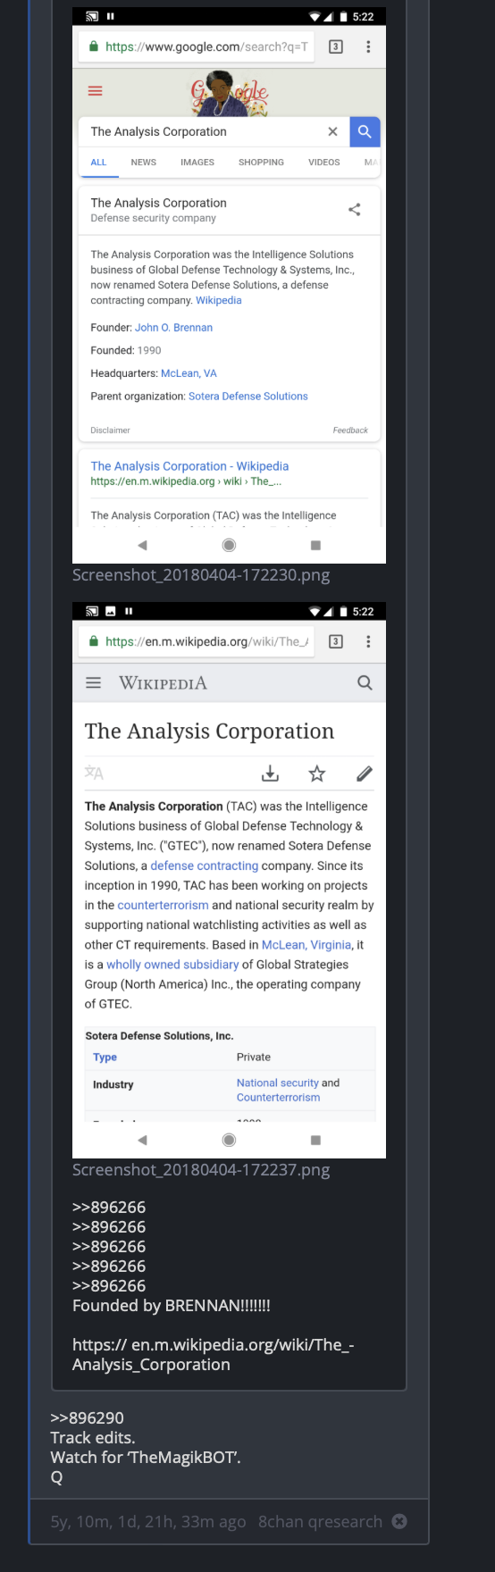Open the red Google hamburger menu
The width and height of the screenshot is (495, 1572).
pyautogui.click(x=95, y=91)
